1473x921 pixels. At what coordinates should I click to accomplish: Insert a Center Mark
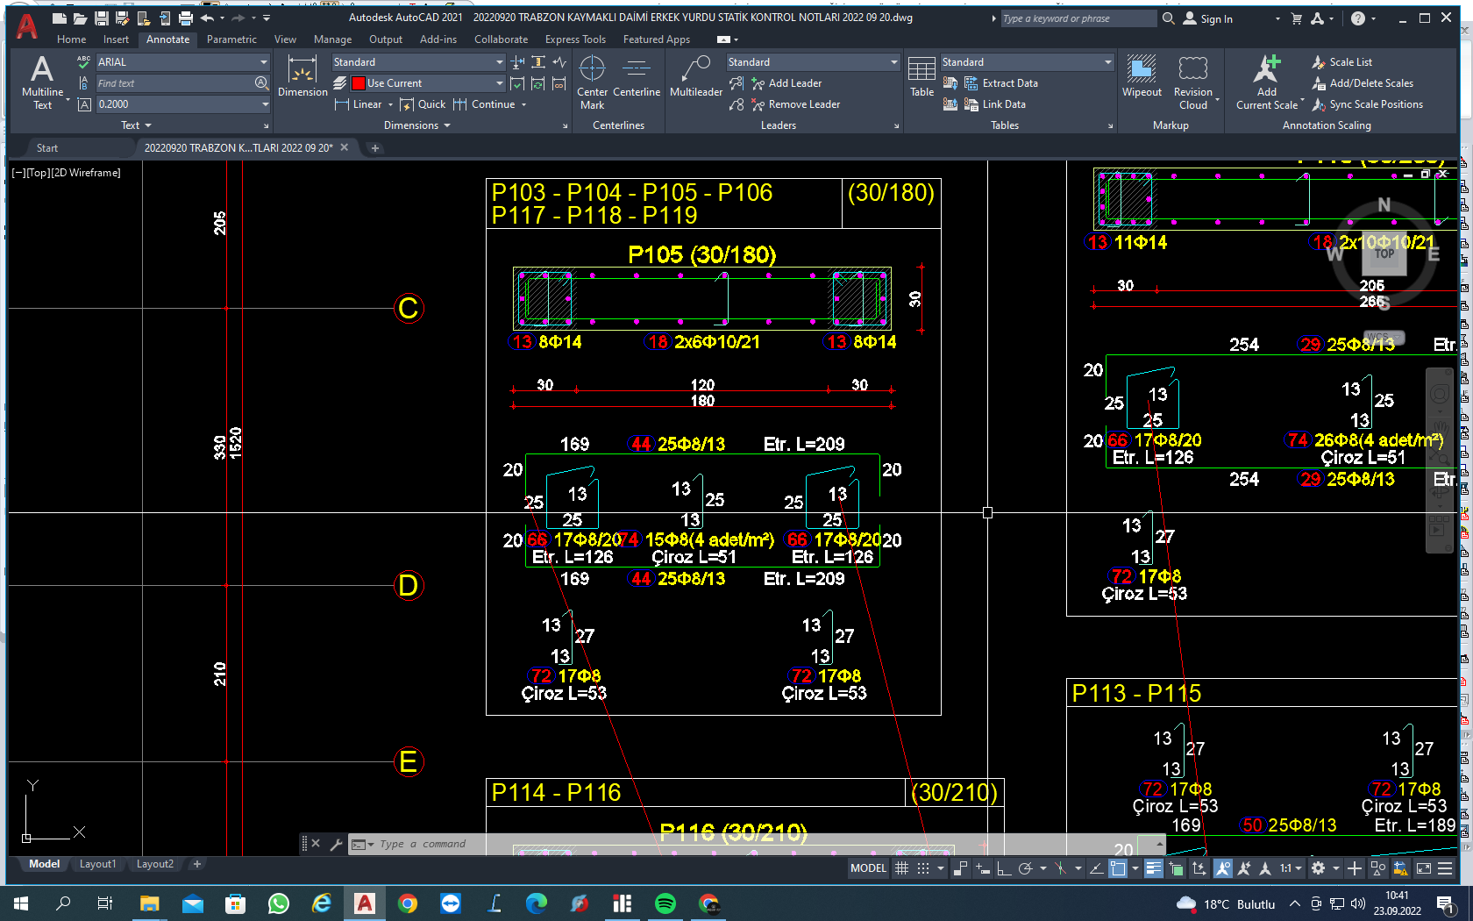[592, 82]
